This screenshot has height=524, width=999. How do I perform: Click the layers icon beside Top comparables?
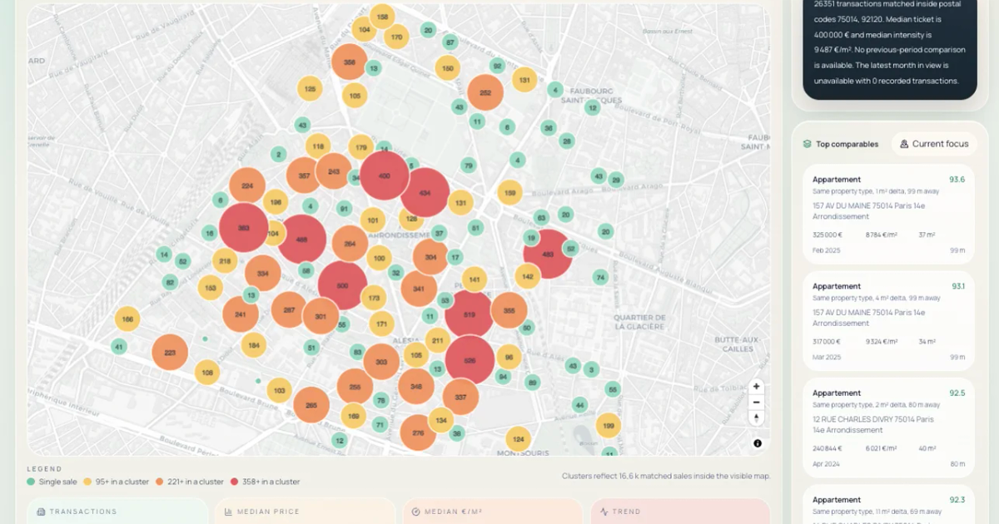(x=807, y=144)
